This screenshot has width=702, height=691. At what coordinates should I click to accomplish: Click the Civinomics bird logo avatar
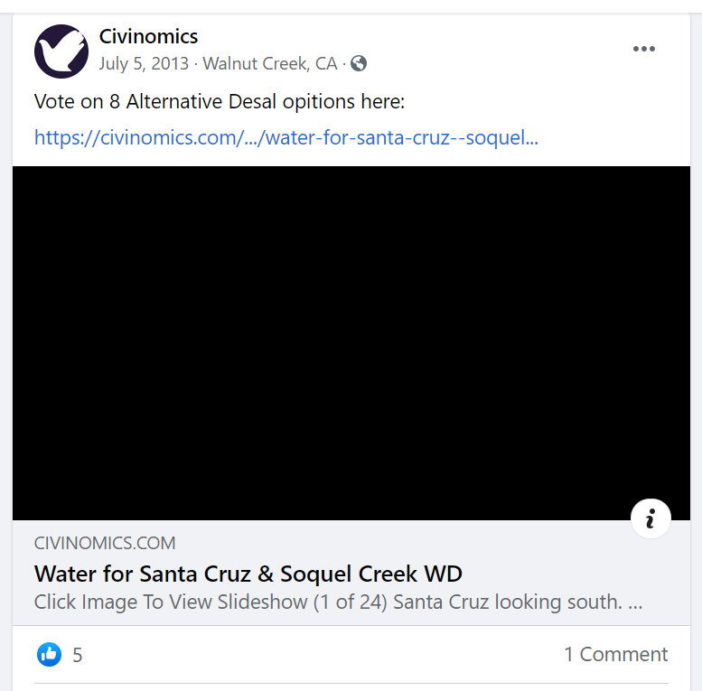(61, 51)
